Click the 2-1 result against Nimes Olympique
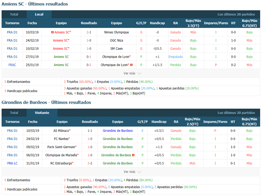Viewport: 262px width, 196px height. click(89, 32)
